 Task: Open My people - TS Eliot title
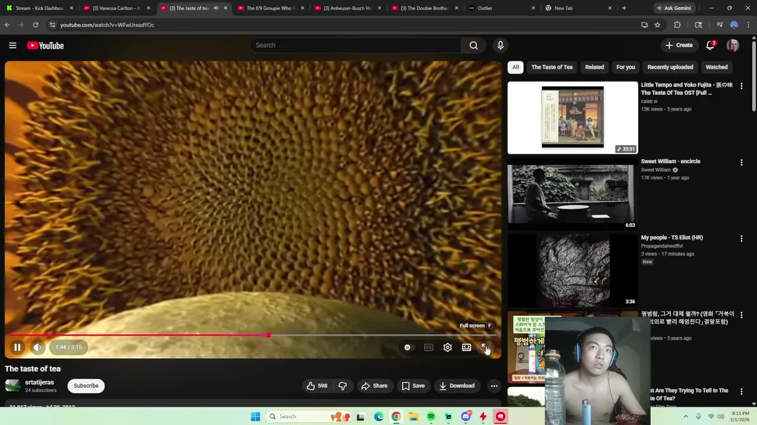click(x=672, y=237)
